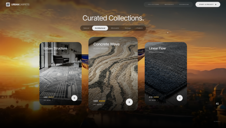The height and width of the screenshot is (128, 226).
Task: Click the Urban Carpets logo icon
Action: pyautogui.click(x=8, y=5)
